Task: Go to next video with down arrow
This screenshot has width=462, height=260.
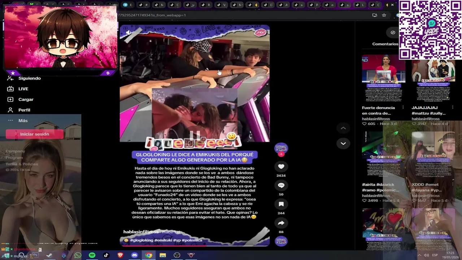Action: click(343, 143)
